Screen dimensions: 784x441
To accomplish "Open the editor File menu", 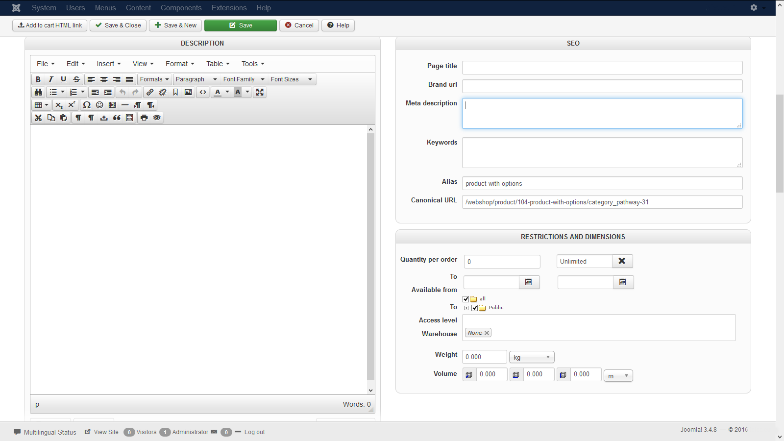I will 46,64.
